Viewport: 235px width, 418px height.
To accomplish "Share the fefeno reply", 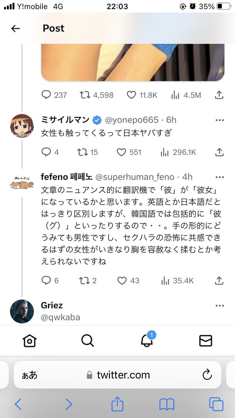I will click(x=219, y=281).
